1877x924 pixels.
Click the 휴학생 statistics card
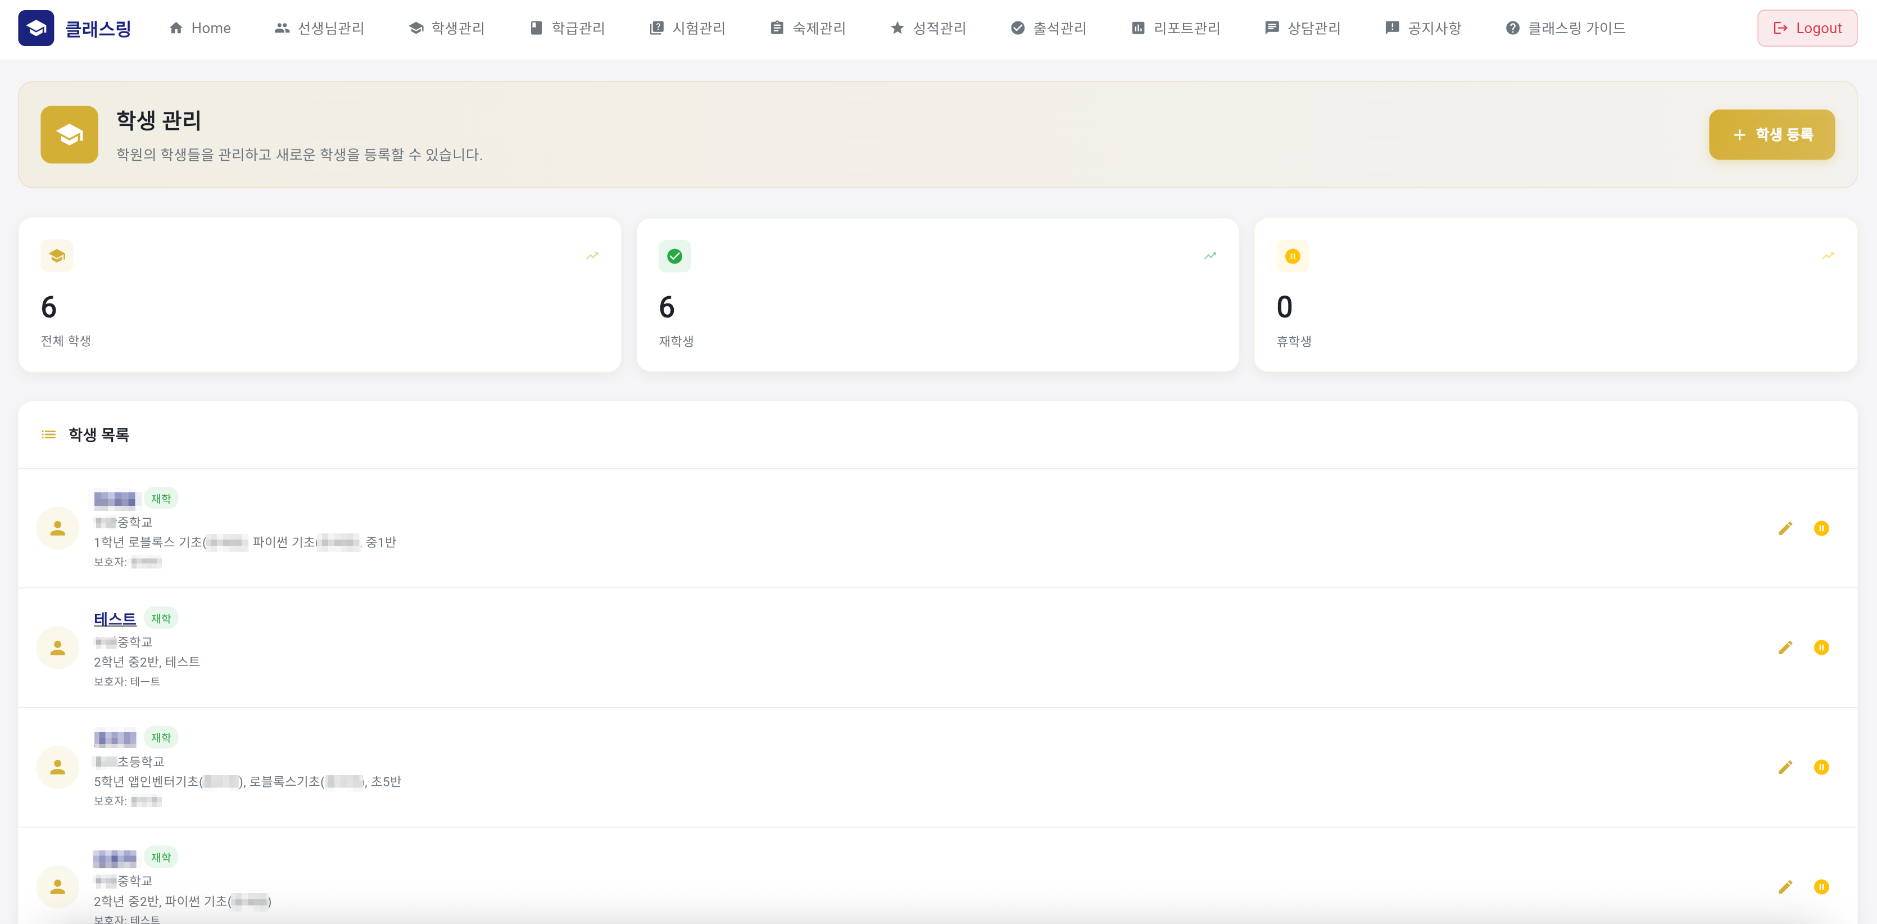1555,295
